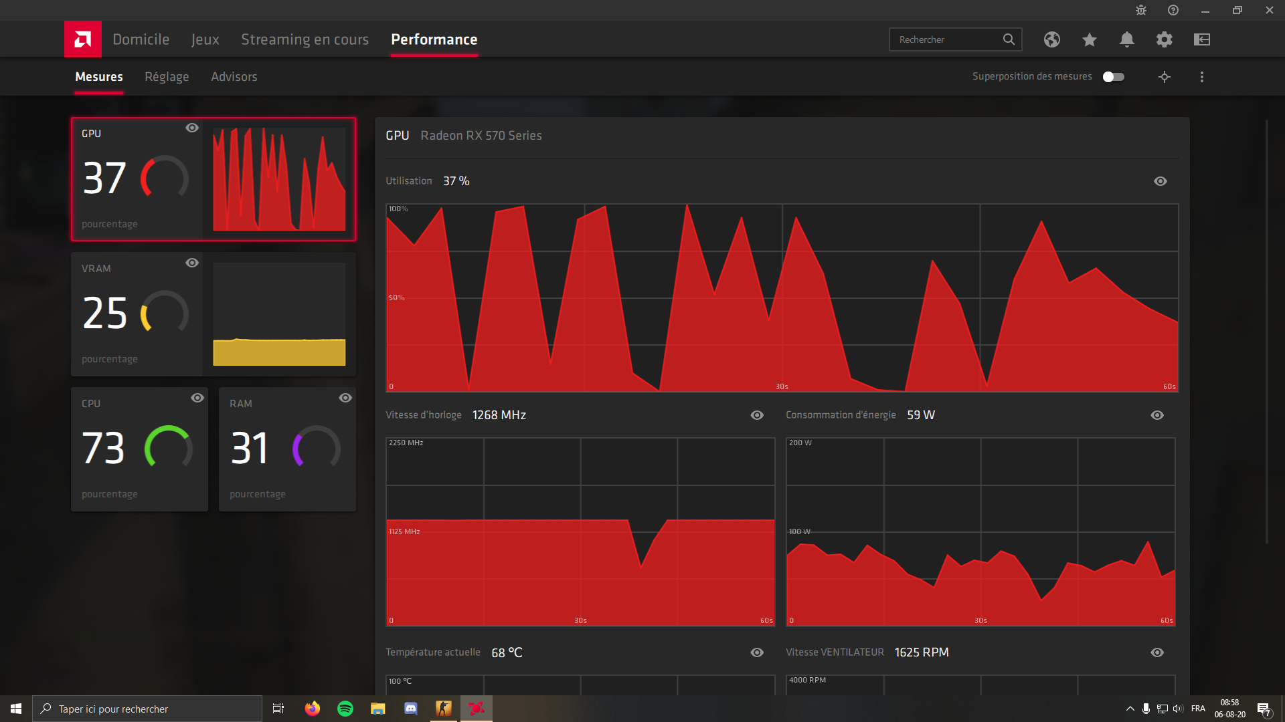Click the 59 W power value
This screenshot has width=1285, height=722.
[x=921, y=415]
